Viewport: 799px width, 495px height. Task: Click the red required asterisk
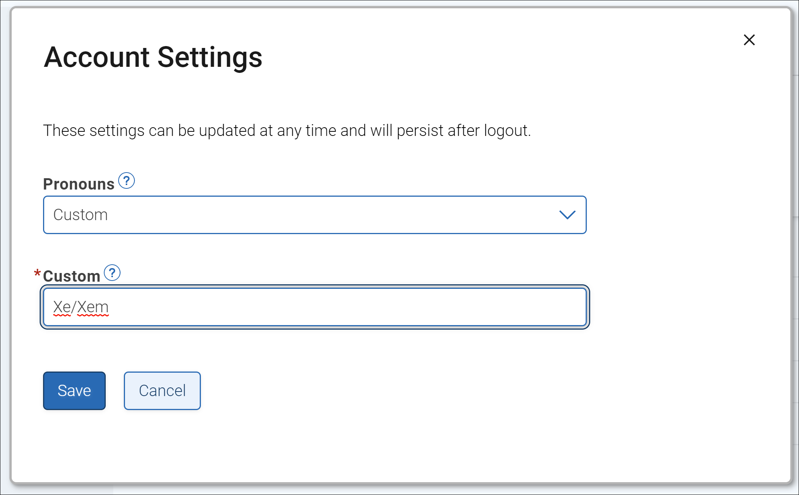(37, 273)
